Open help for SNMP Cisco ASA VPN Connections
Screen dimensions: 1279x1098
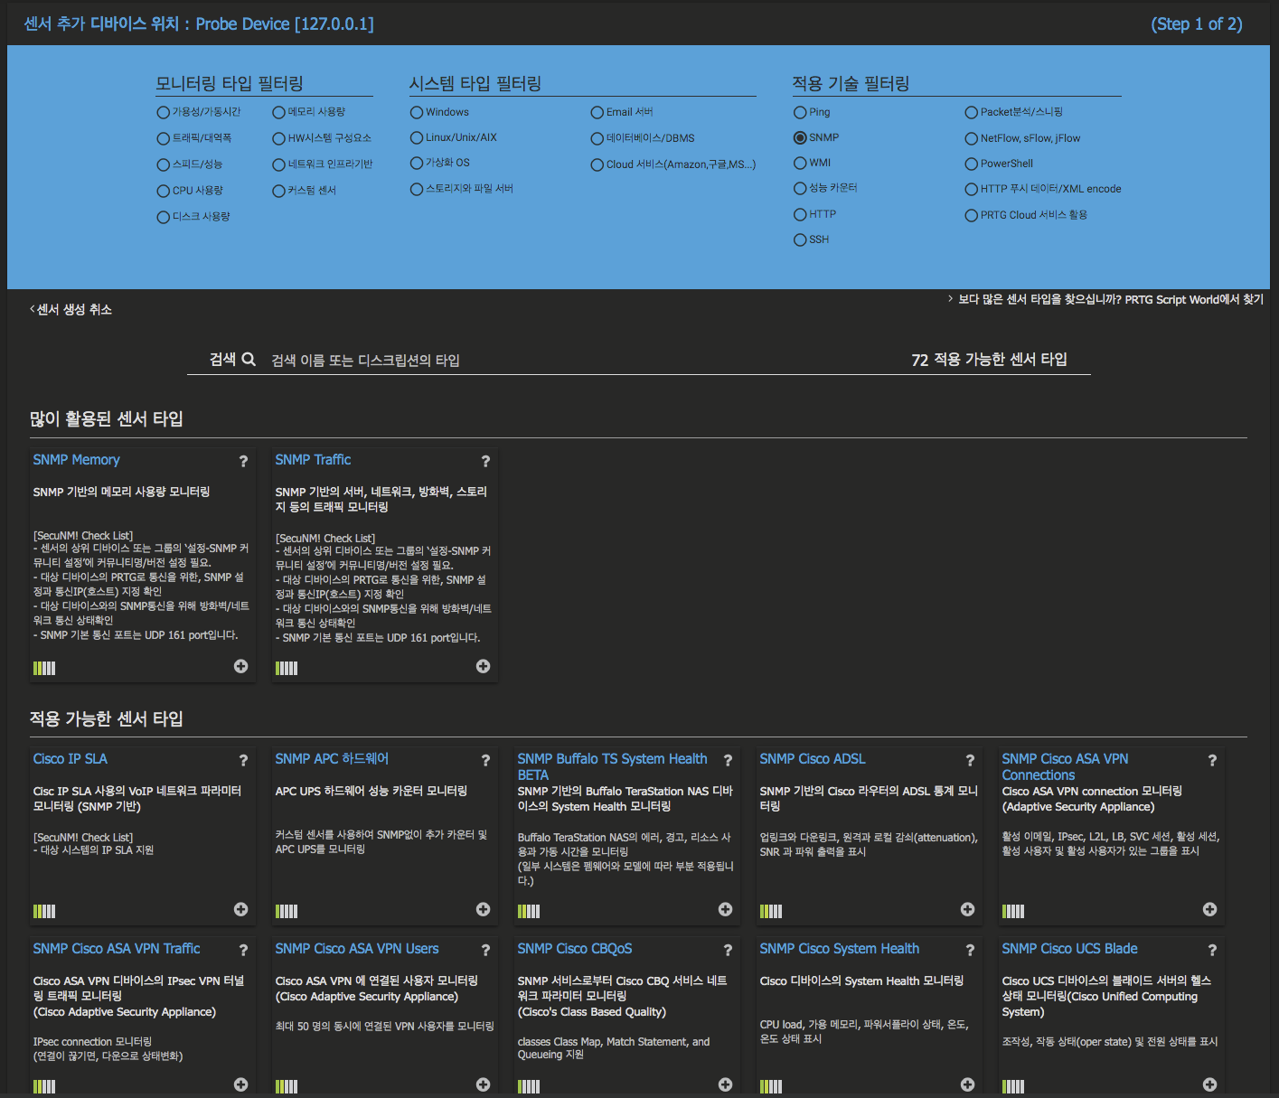click(1212, 761)
